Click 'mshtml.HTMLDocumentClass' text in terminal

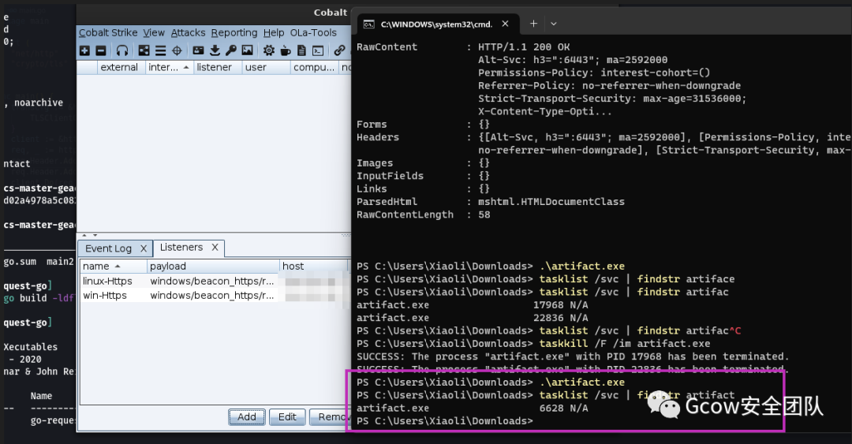pyautogui.click(x=551, y=202)
